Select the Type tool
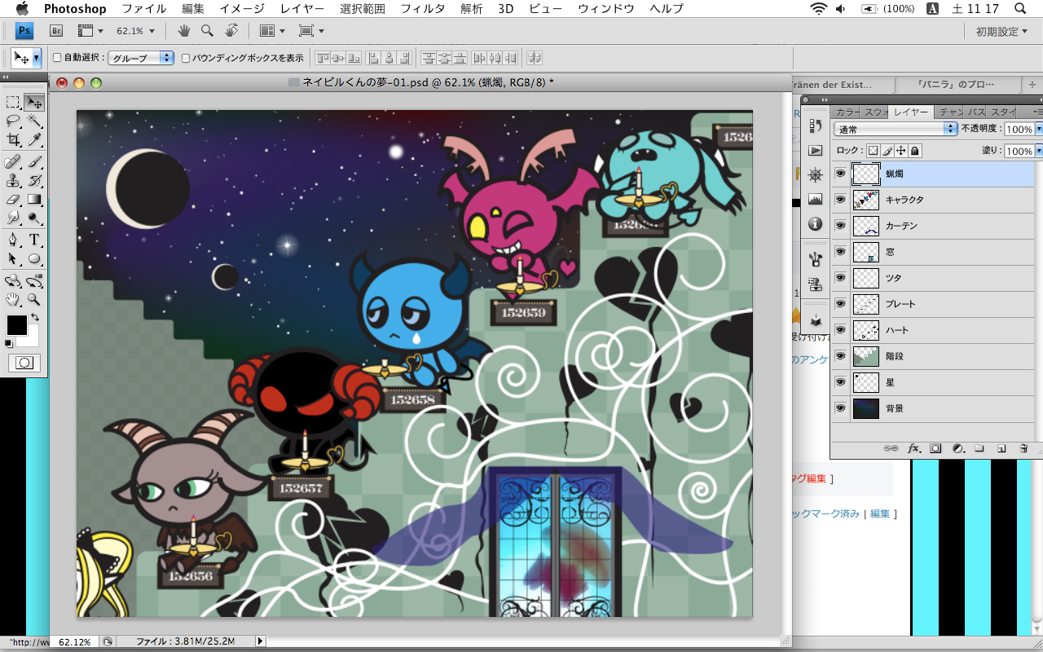Image resolution: width=1043 pixels, height=652 pixels. pos(34,240)
